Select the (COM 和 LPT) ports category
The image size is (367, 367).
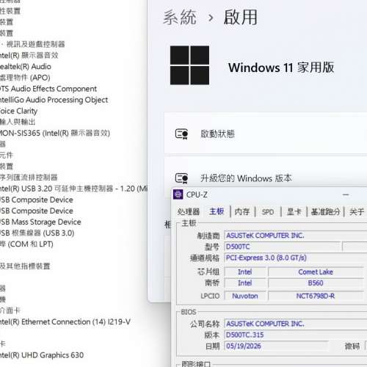(x=26, y=244)
